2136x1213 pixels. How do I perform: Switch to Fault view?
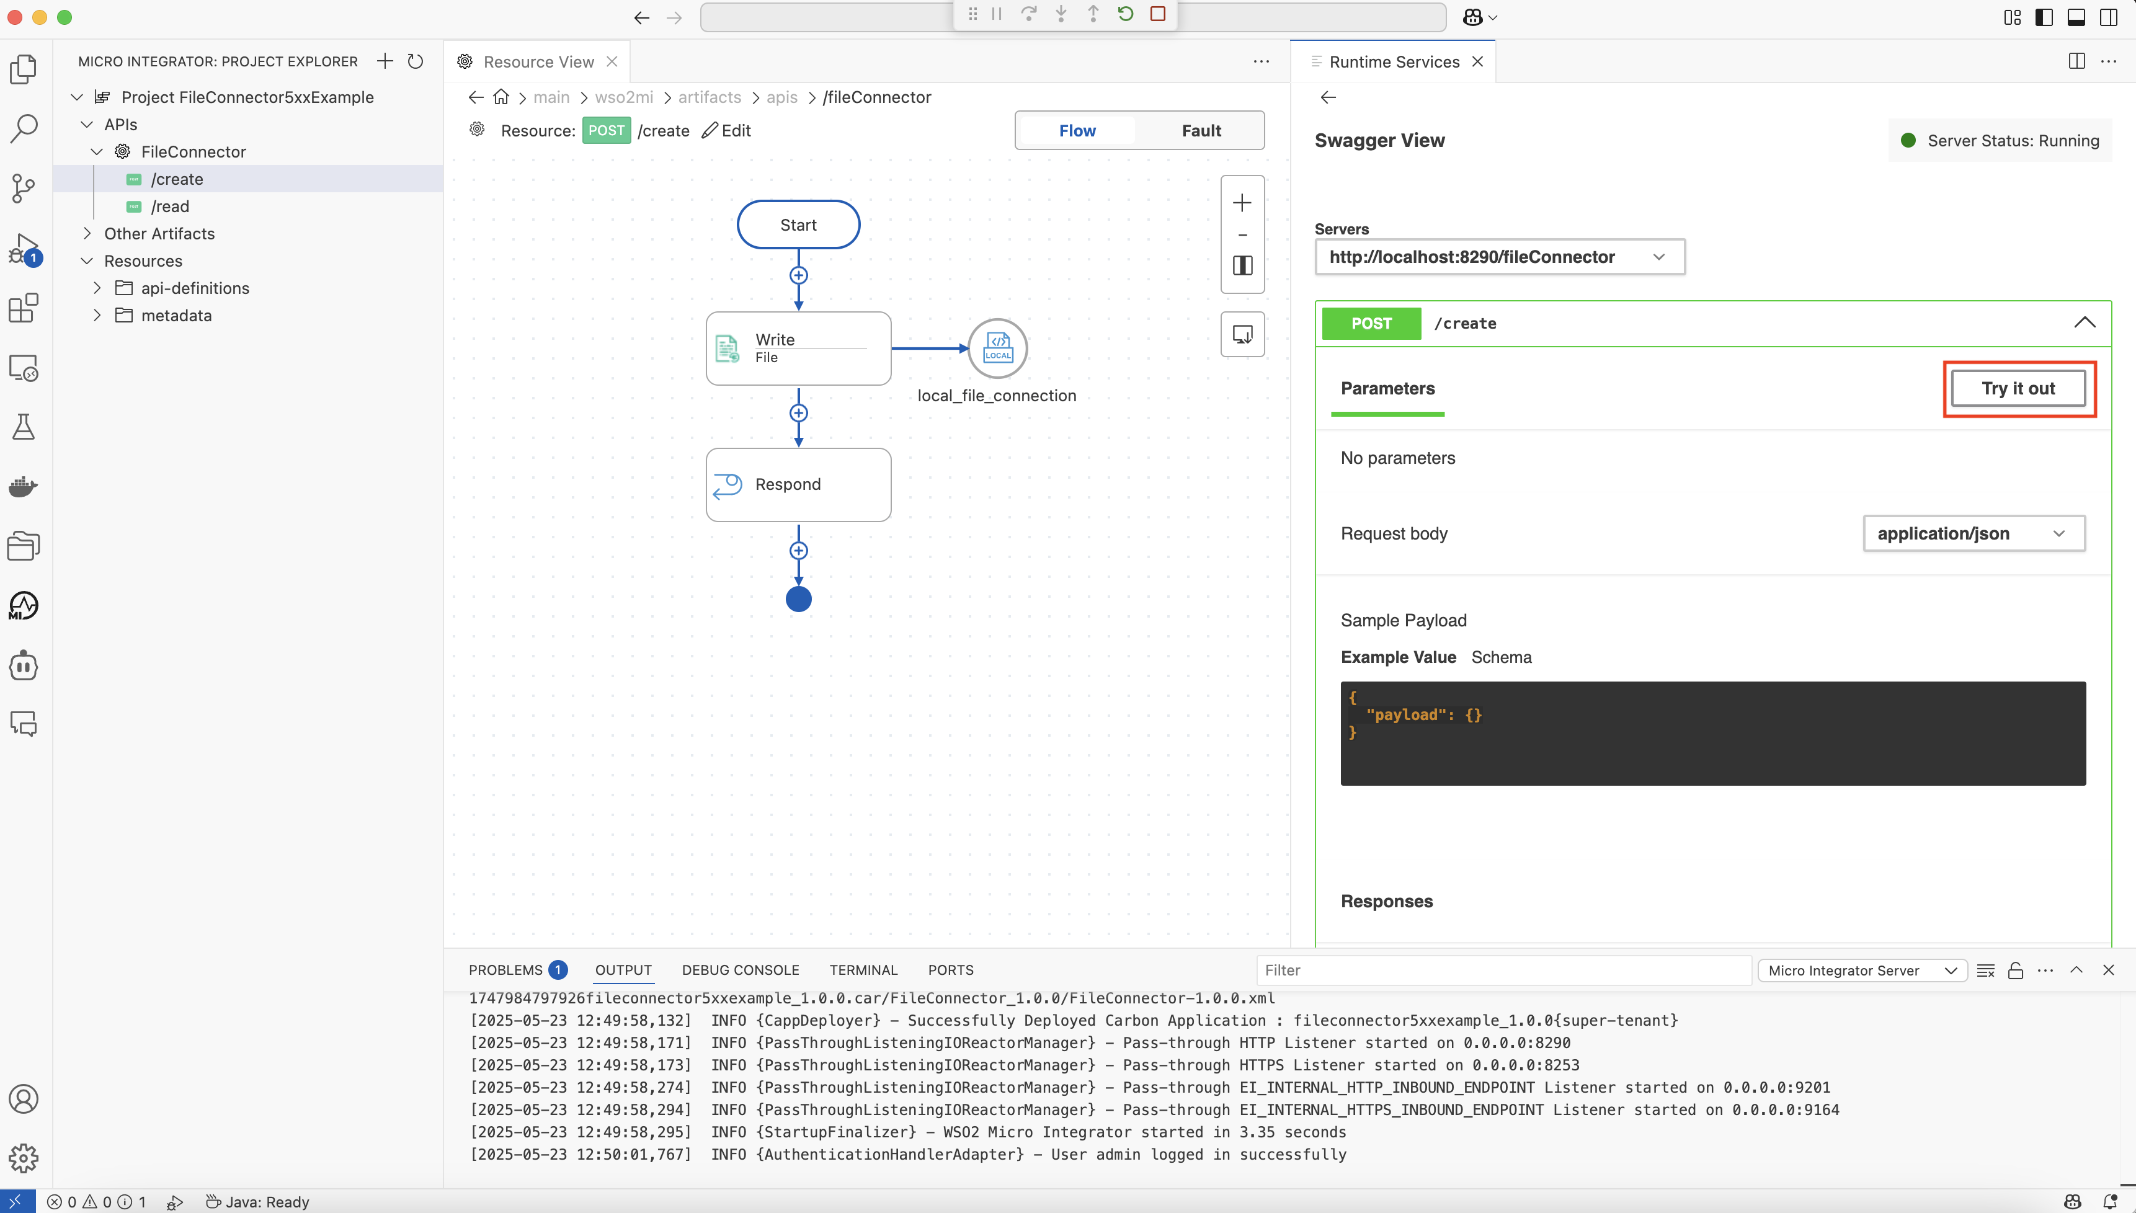point(1201,130)
